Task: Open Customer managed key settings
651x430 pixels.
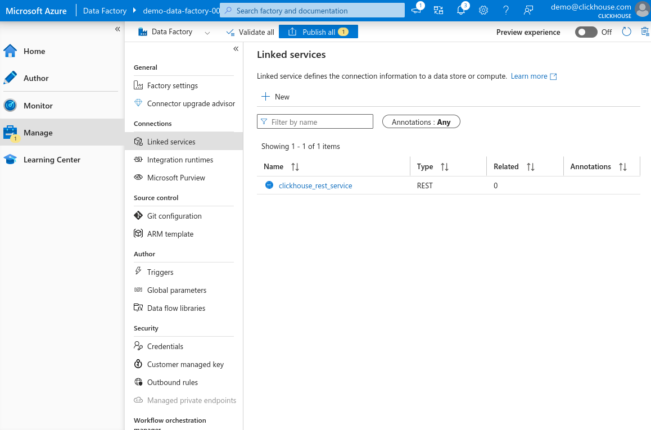Action: click(186, 364)
